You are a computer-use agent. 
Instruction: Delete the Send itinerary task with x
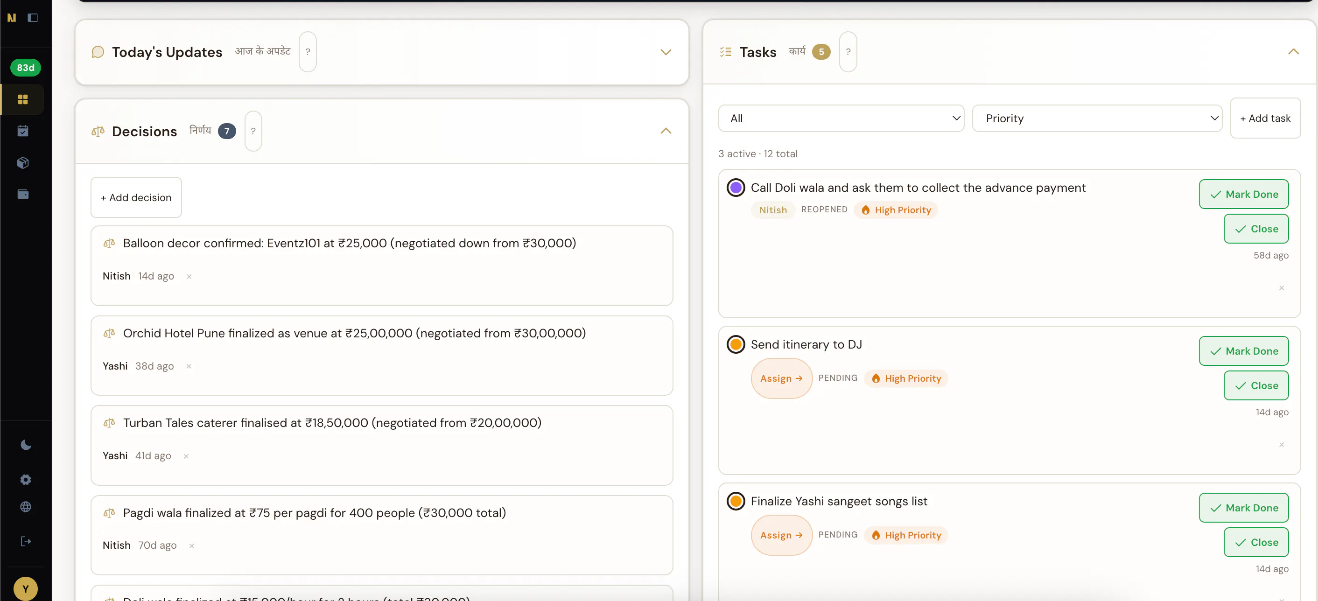[1282, 445]
